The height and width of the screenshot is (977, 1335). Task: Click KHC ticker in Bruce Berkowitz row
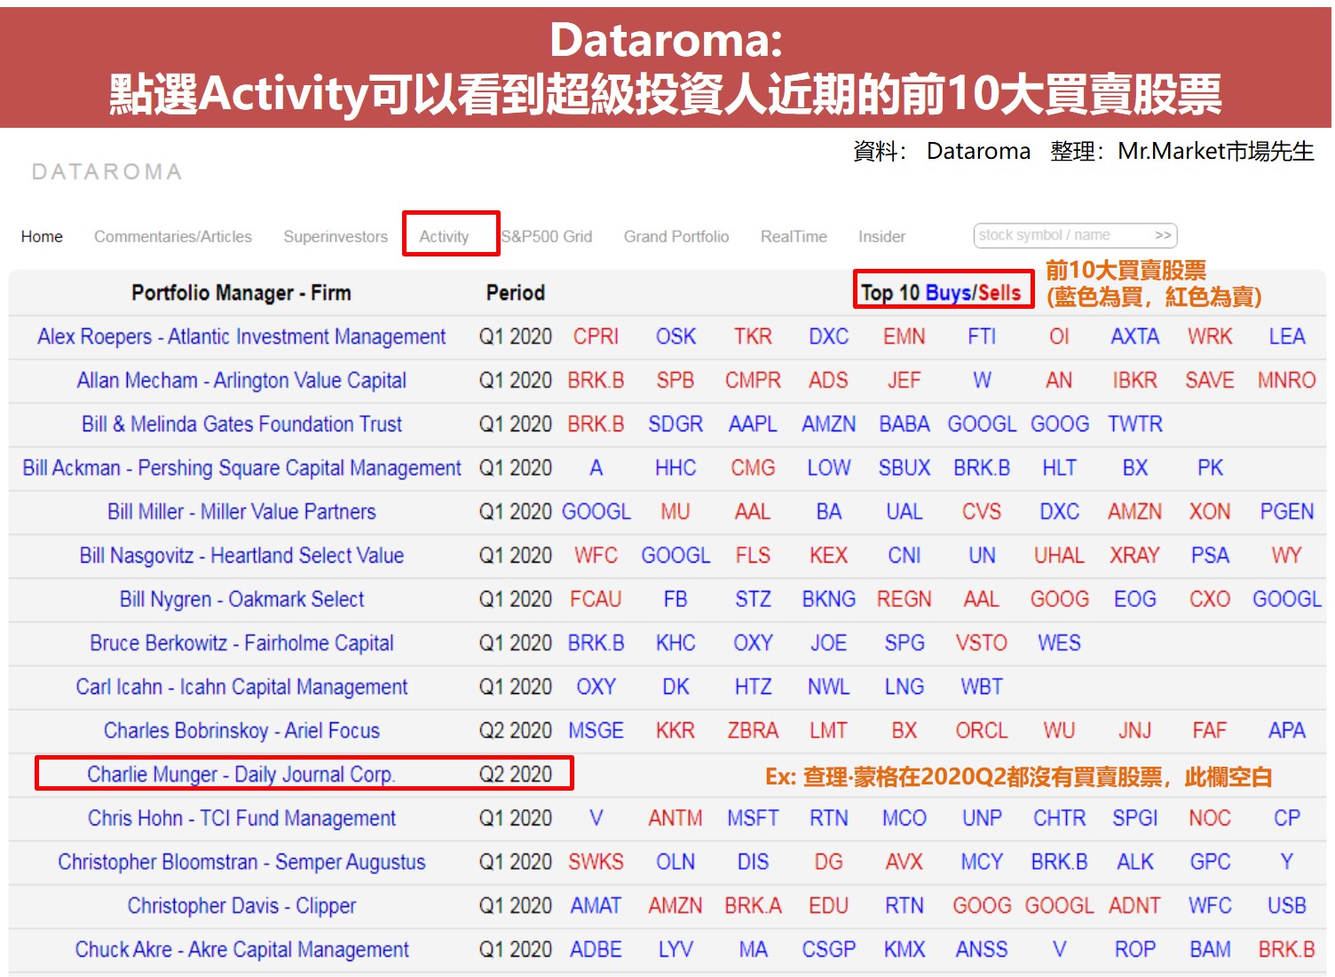675,643
